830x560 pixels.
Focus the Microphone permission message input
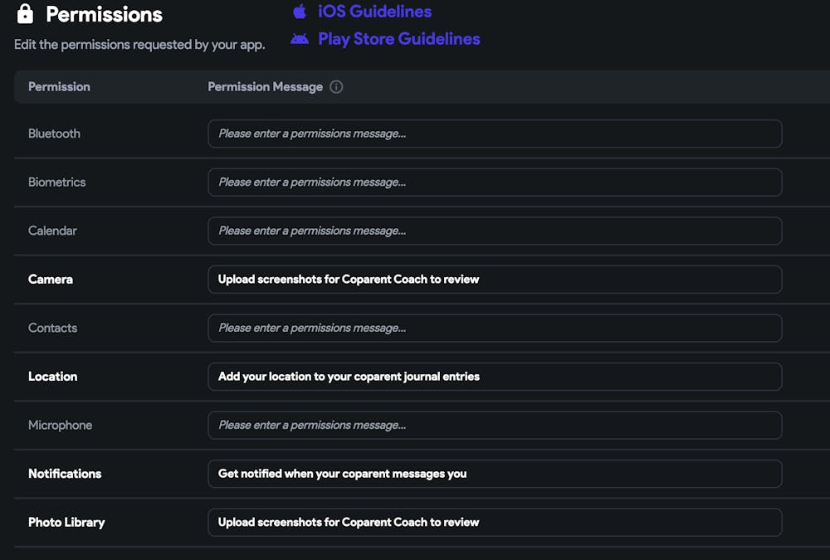click(x=495, y=425)
